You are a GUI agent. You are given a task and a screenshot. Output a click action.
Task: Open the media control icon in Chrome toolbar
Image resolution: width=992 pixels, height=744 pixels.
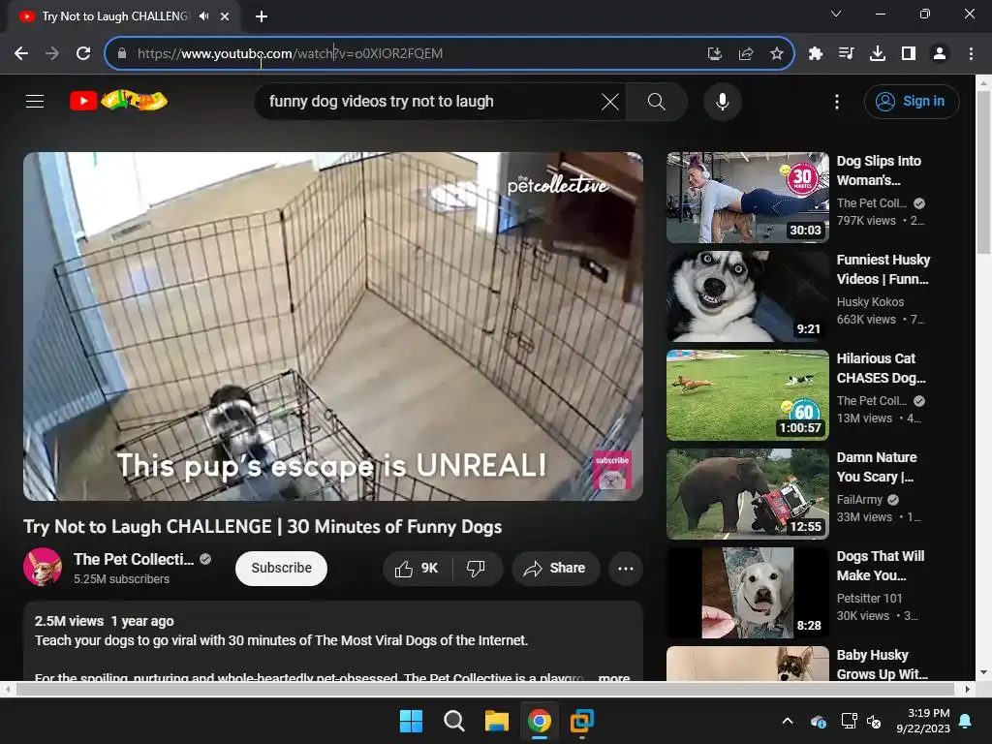846,54
